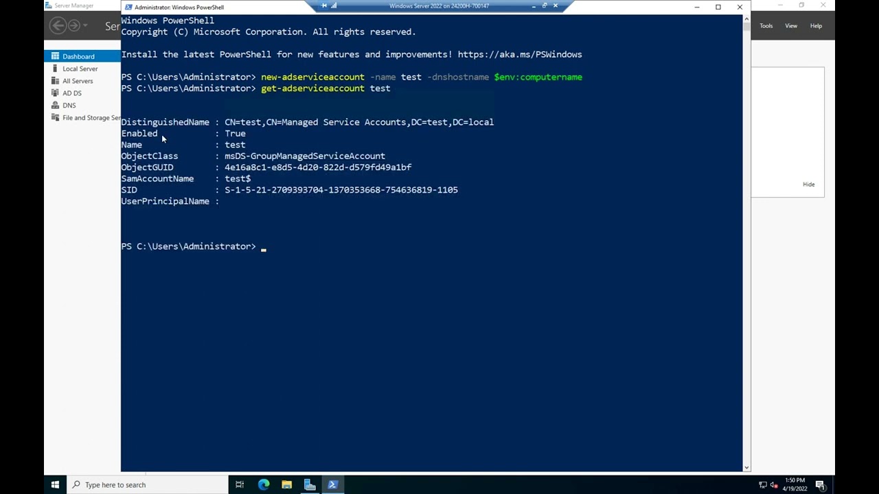The width and height of the screenshot is (879, 494).
Task: Click the PowerShell scrollbar up arrow
Action: click(746, 19)
